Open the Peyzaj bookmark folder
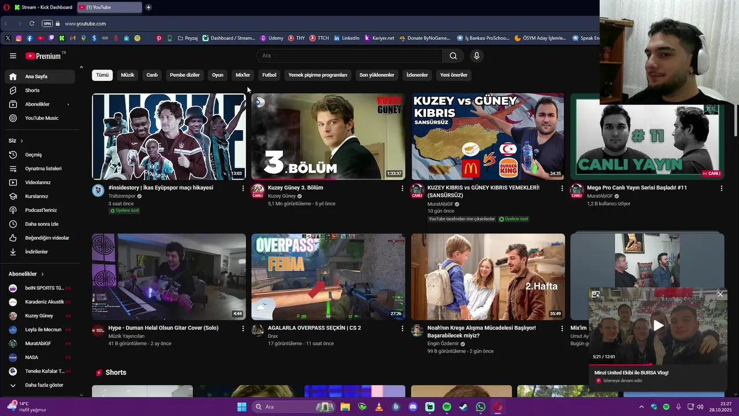Viewport: 739px width, 416px height. tap(188, 38)
